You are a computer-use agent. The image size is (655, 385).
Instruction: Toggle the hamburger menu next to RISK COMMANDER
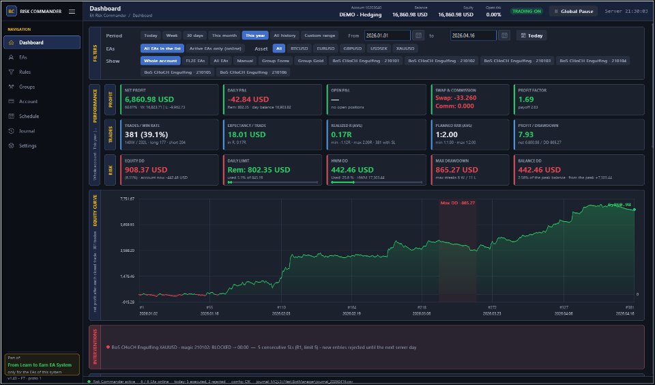(72, 12)
